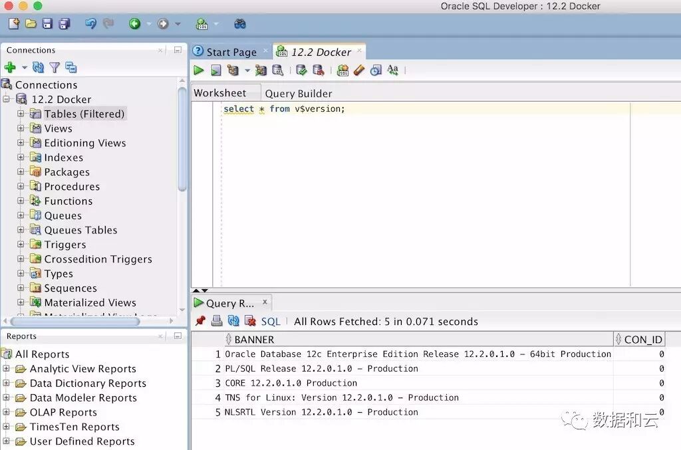
Task: Select result row with 'CORE 12.2.0.1.0 Production'
Action: tap(428, 383)
